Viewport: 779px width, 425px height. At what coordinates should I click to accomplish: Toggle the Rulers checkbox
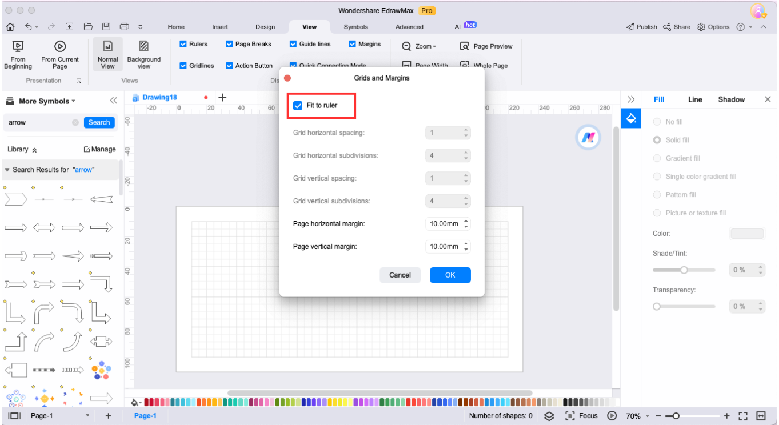(x=183, y=44)
